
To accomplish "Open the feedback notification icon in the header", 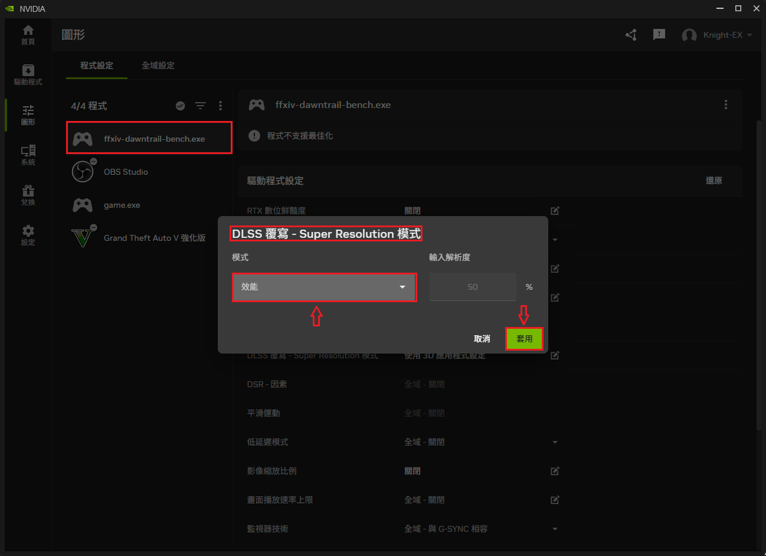I will pos(659,35).
